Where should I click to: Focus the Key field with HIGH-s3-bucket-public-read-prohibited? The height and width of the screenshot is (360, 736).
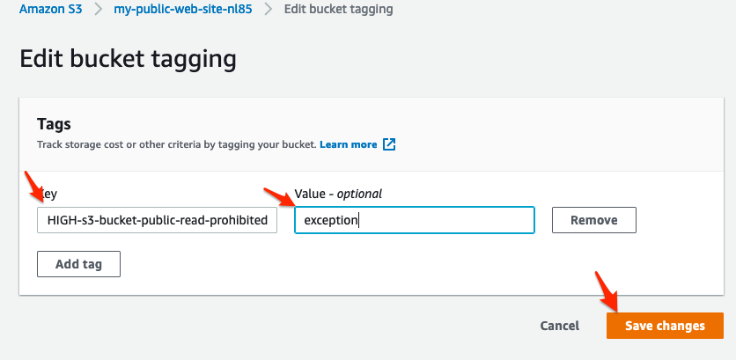pyautogui.click(x=158, y=220)
